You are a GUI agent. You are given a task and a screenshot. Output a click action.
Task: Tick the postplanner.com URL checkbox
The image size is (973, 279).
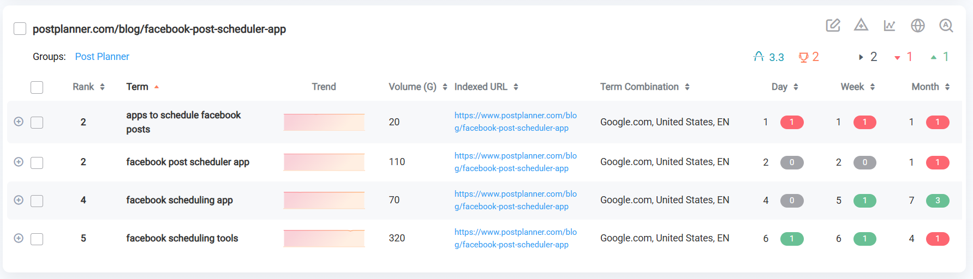[x=20, y=29]
